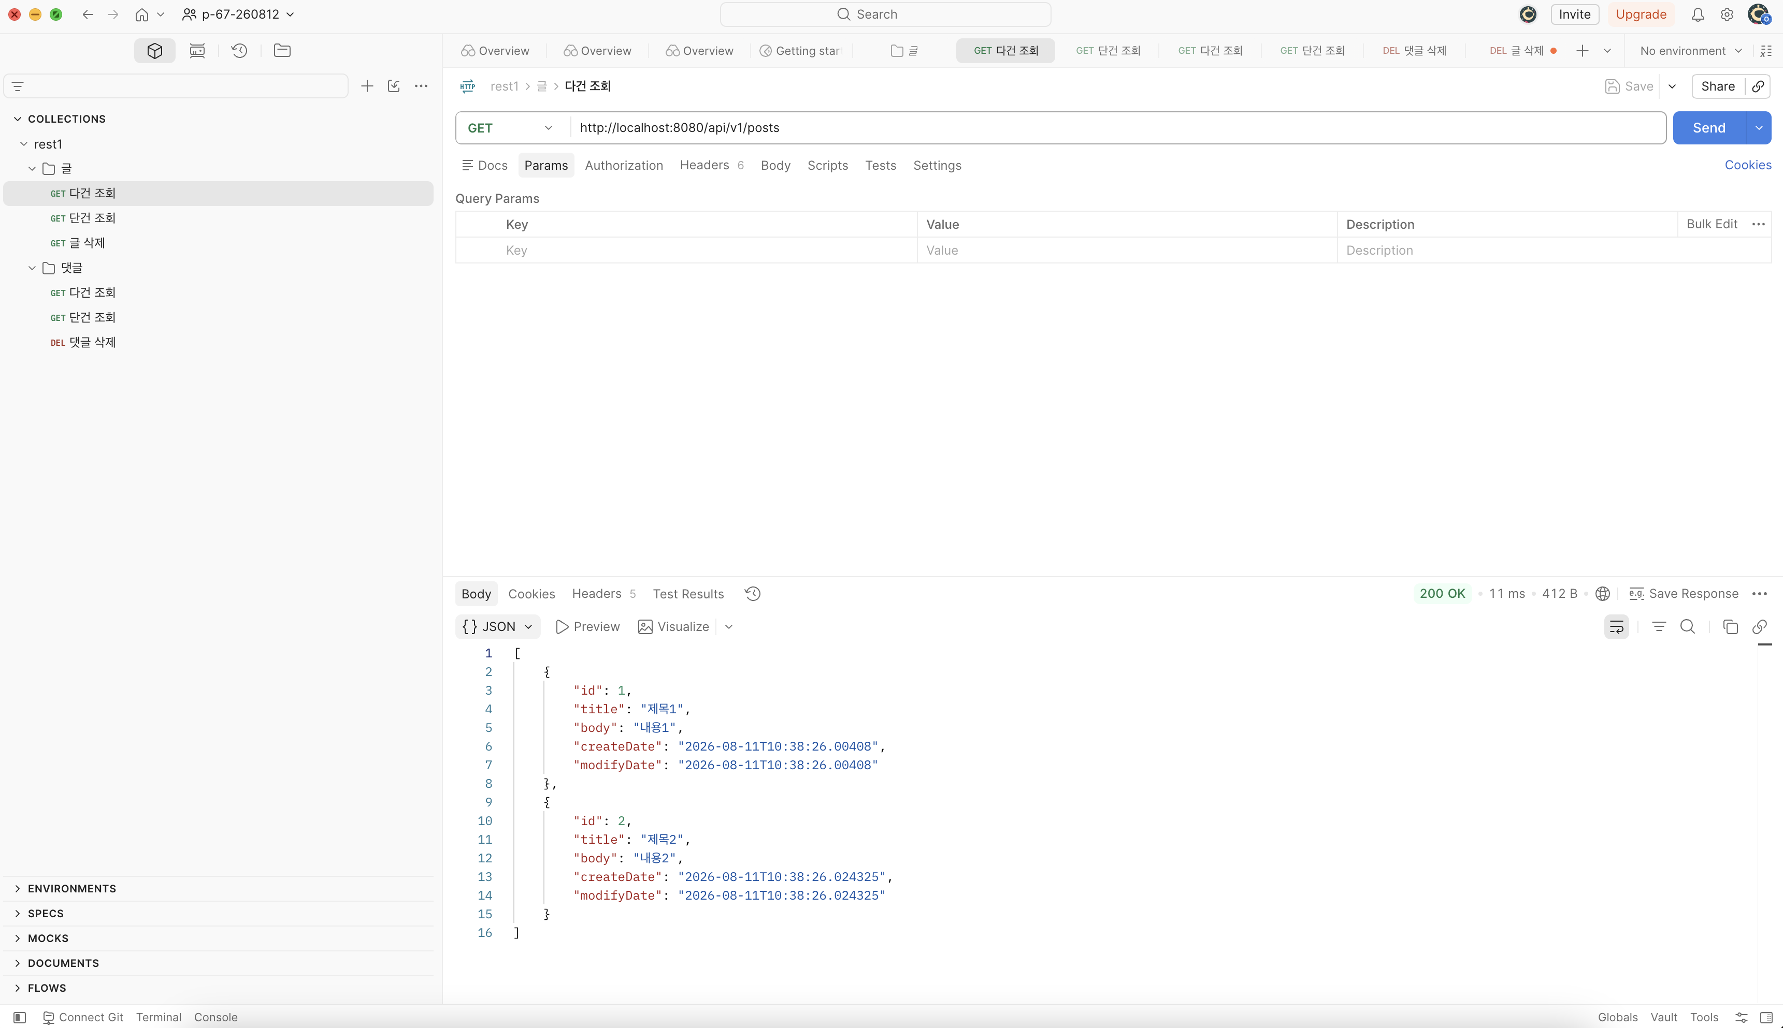Image resolution: width=1783 pixels, height=1028 pixels.
Task: Open the History sidebar icon
Action: [x=239, y=50]
